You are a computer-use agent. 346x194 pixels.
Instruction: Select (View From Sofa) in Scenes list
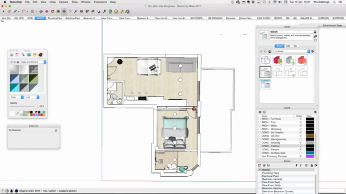click(x=271, y=185)
